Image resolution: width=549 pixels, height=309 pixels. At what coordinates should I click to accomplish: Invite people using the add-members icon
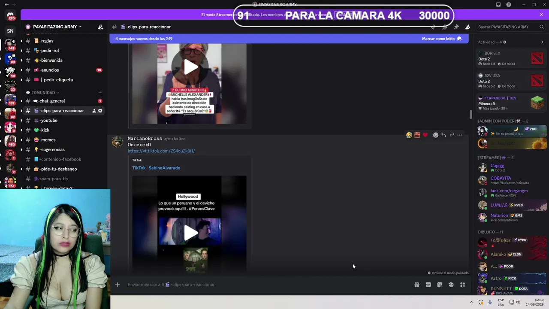tap(100, 27)
